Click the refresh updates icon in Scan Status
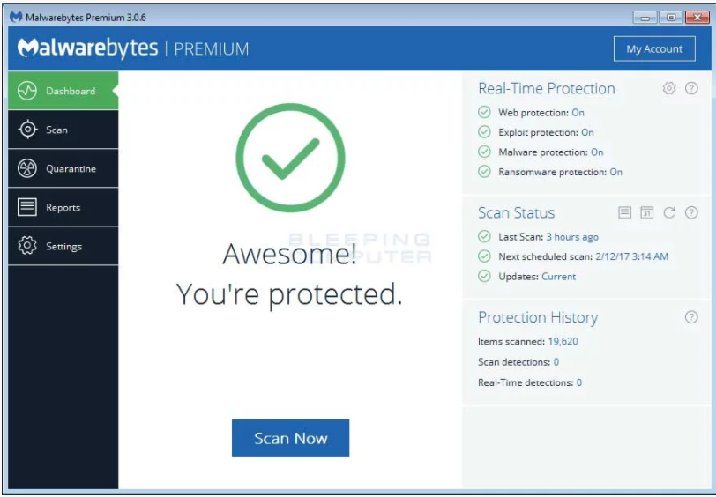Viewport: 716px width, 497px height. tap(669, 212)
